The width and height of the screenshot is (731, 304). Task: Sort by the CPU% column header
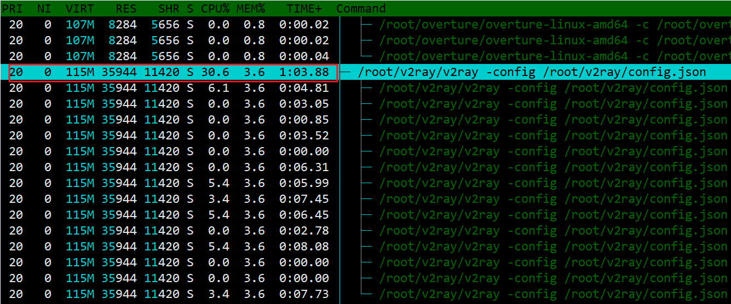coord(215,9)
